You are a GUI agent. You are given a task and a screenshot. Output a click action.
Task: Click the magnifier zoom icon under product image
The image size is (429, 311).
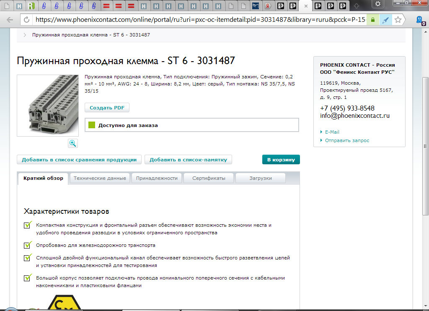point(73,143)
